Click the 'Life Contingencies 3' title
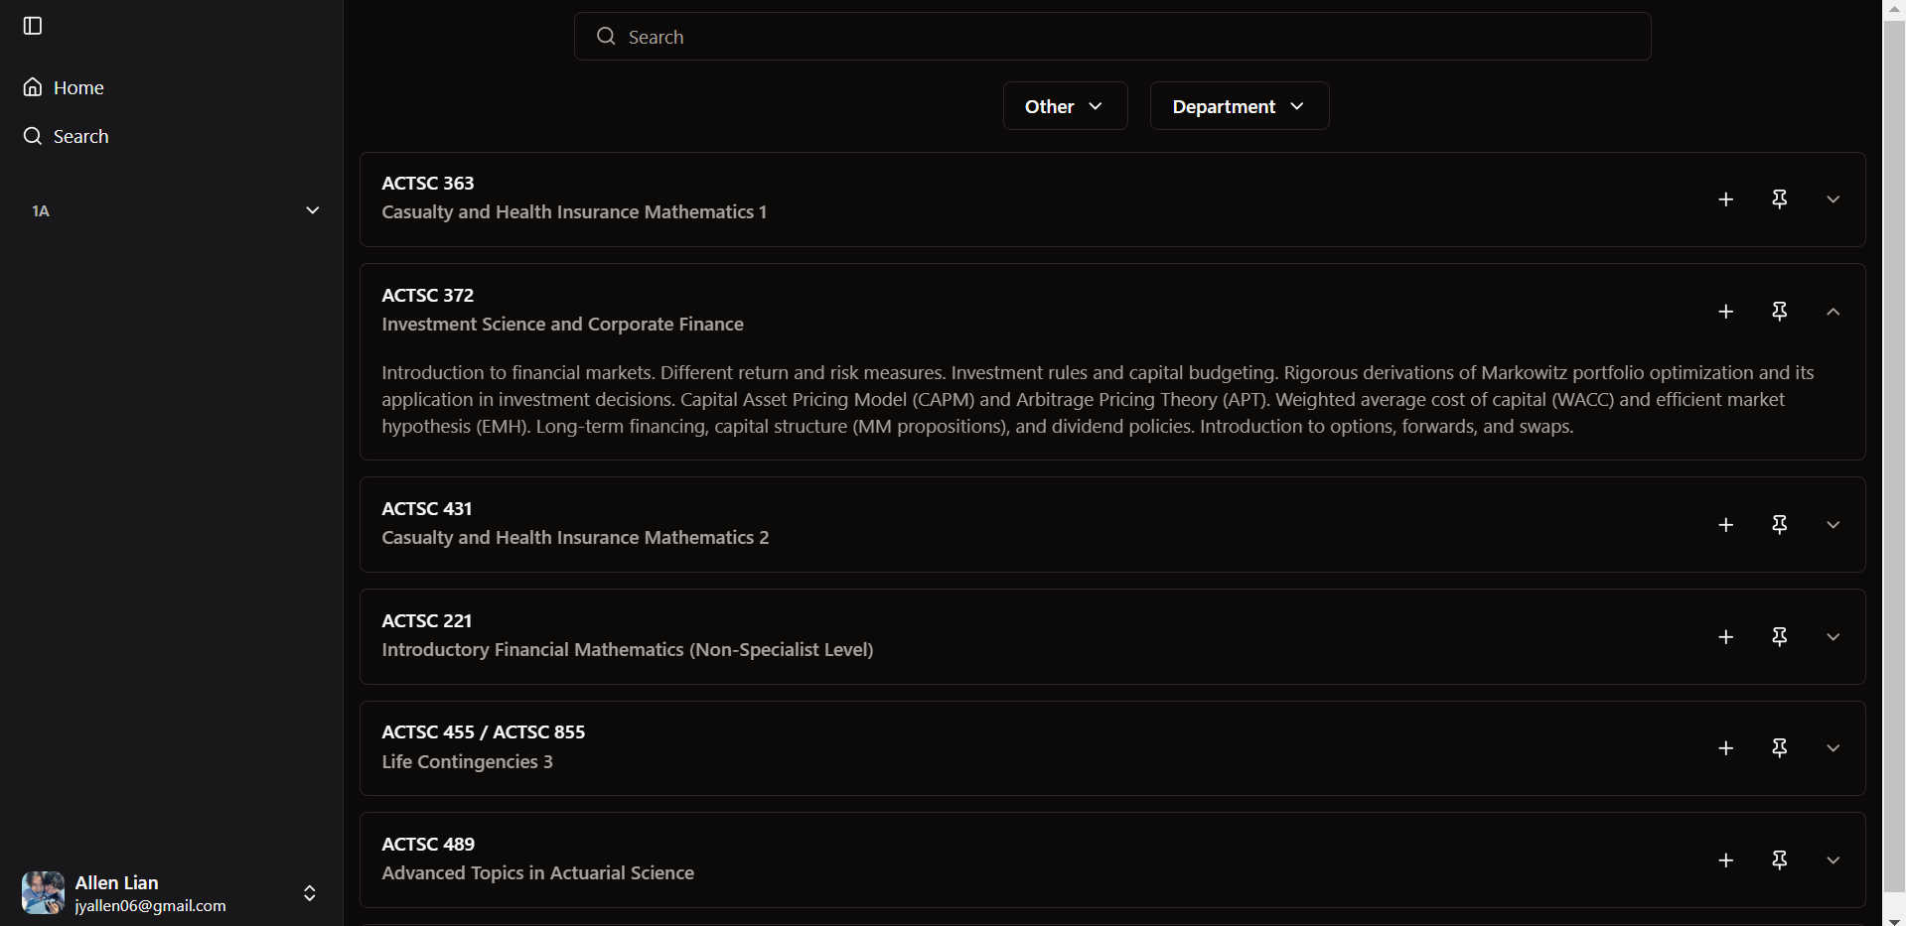This screenshot has height=926, width=1906. (467, 762)
